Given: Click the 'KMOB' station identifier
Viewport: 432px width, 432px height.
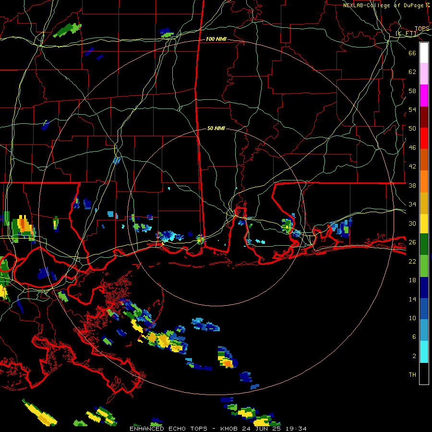Looking at the screenshot, I should point(230,429).
